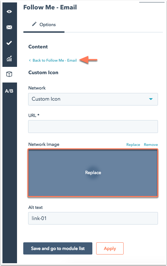Click the envelope email icon in sidebar
167x266 pixels.
tap(9, 27)
